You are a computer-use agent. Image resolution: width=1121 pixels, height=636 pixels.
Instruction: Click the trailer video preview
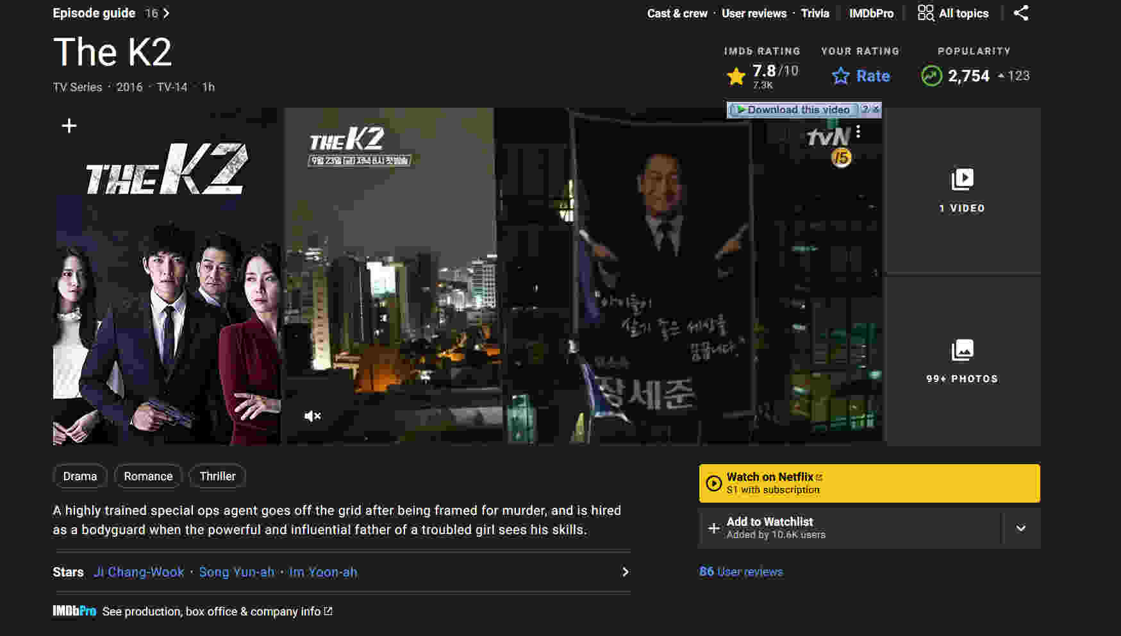click(x=583, y=276)
